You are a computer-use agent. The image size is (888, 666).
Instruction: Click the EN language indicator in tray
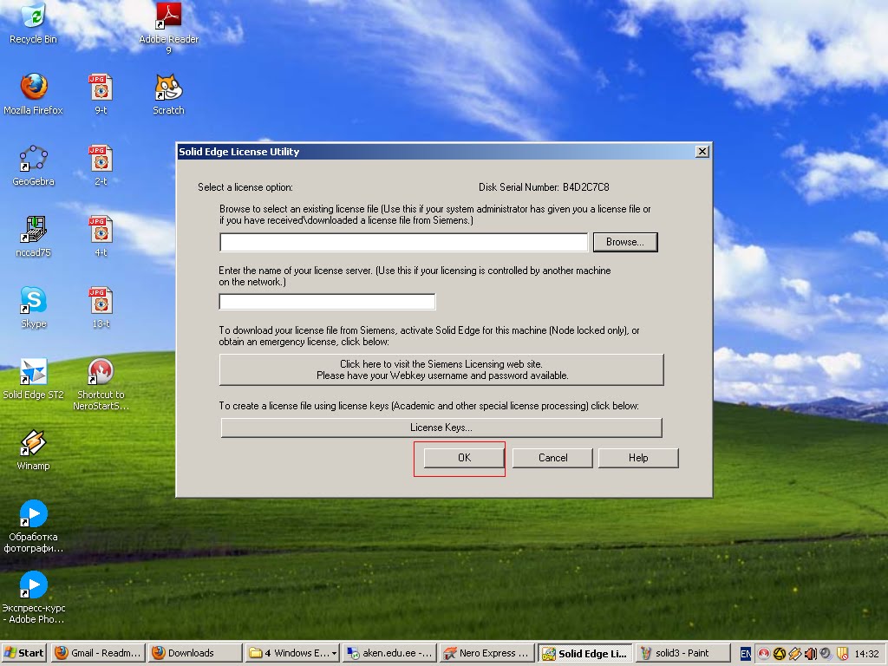point(746,654)
